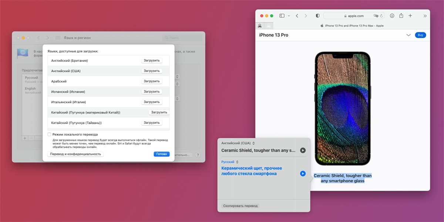This screenshot has height=222, width=444.
Task: Change target language Русский
Action: point(230,162)
